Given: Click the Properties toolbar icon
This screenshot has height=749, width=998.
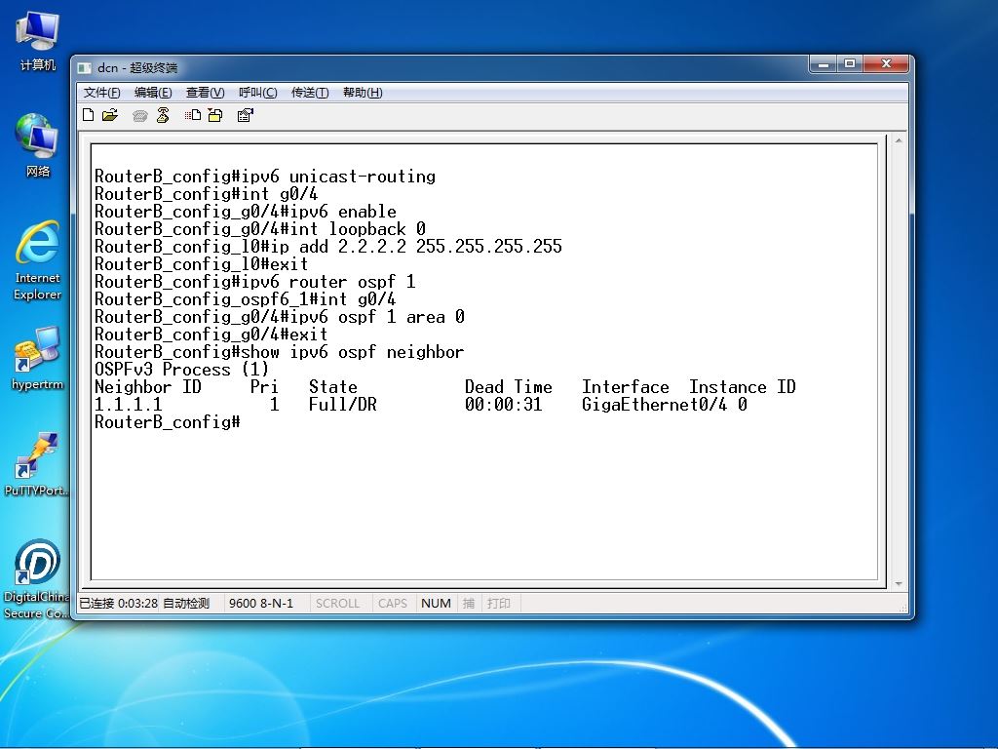Looking at the screenshot, I should coord(245,115).
